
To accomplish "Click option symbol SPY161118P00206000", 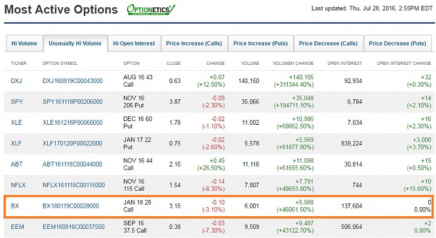I will pyautogui.click(x=73, y=102).
